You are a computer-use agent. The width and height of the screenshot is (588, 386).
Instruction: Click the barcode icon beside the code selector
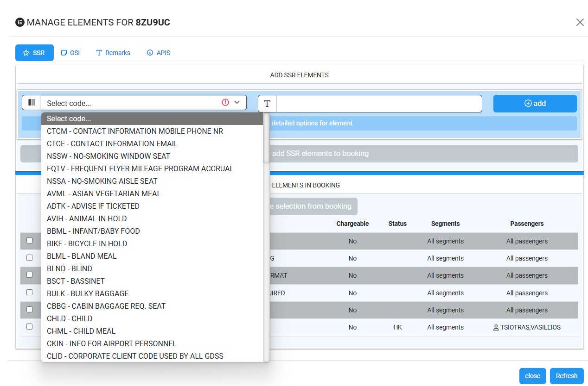pos(32,103)
